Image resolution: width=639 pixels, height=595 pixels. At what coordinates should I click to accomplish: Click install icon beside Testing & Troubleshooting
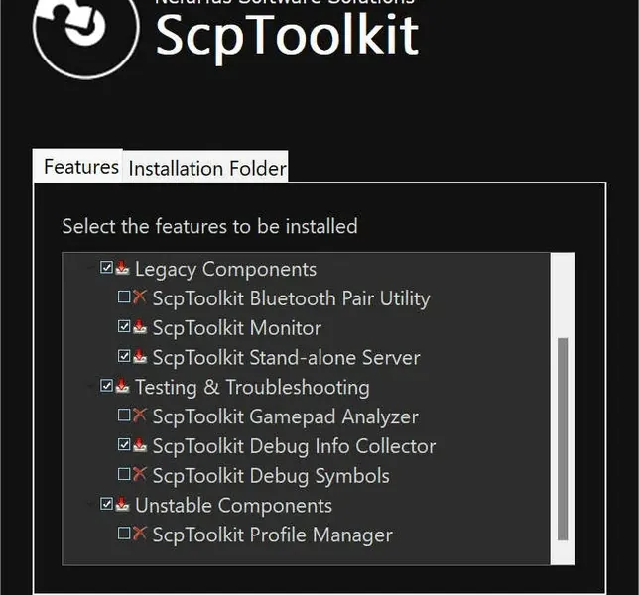(122, 386)
